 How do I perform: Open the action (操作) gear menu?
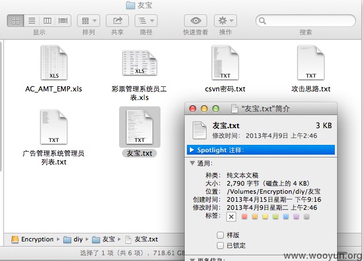[x=226, y=21]
